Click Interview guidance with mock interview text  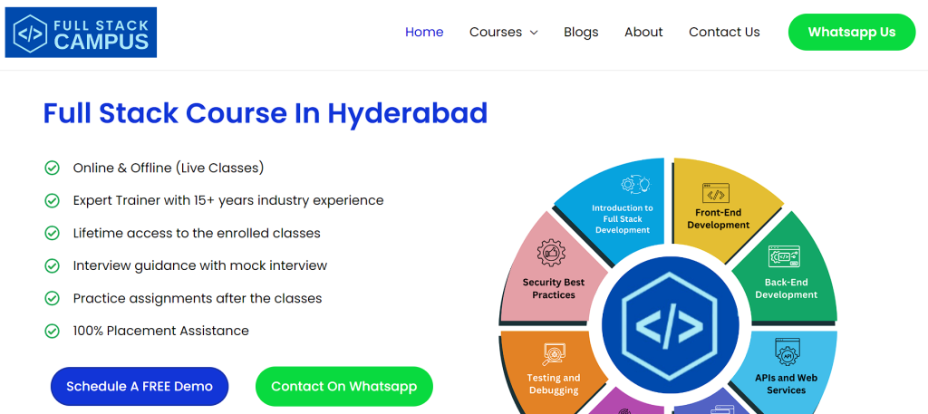200,265
